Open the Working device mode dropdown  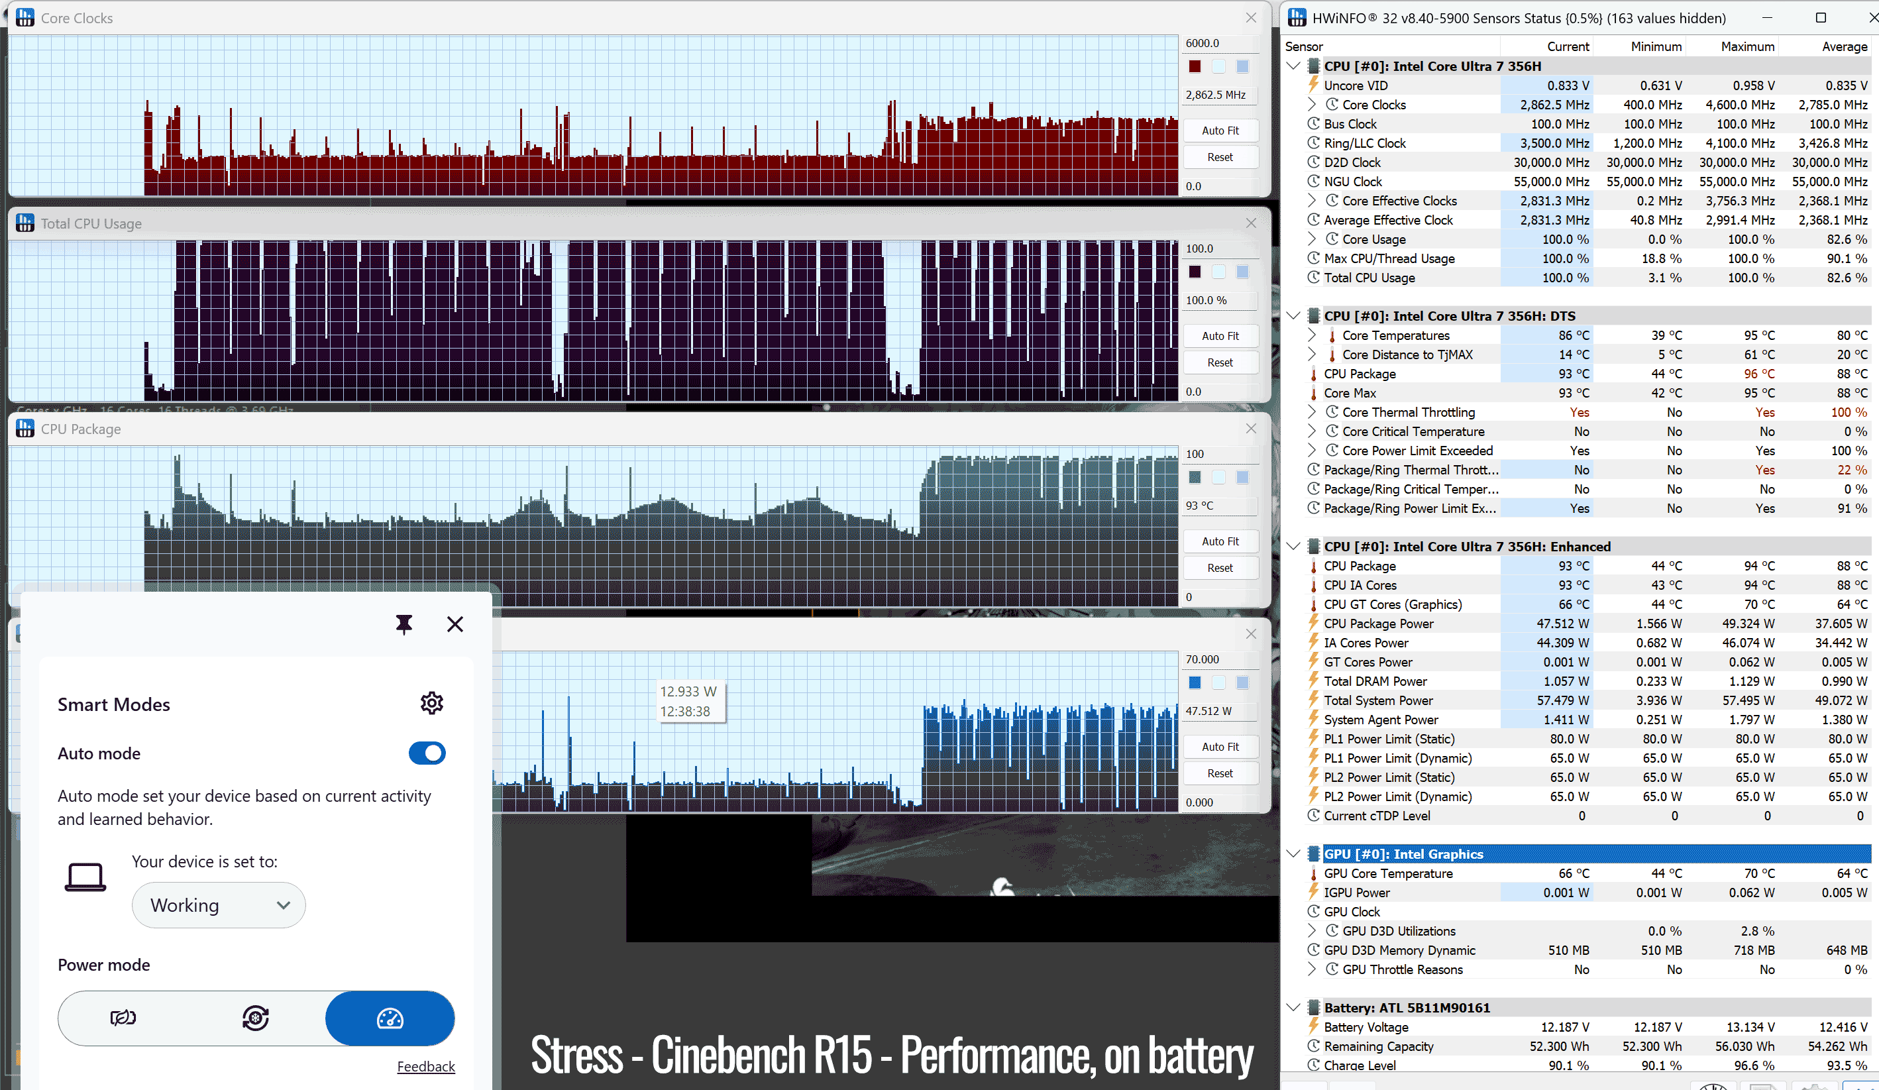[x=219, y=905]
